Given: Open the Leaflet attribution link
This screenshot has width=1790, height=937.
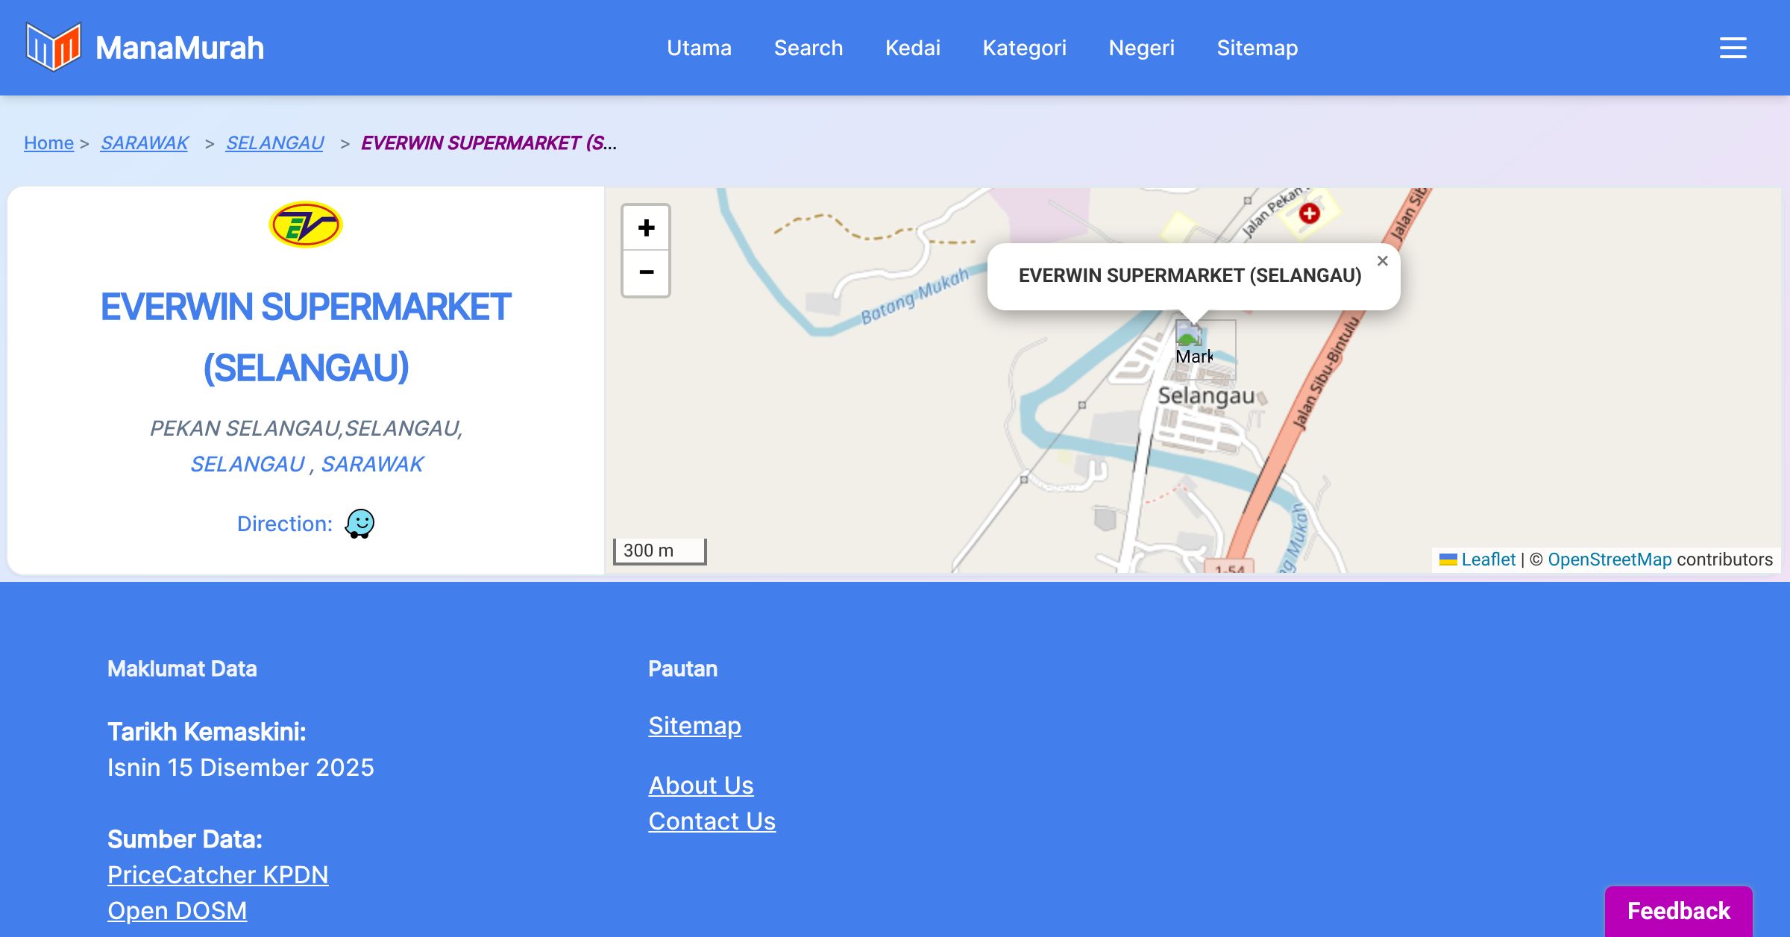Looking at the screenshot, I should (x=1488, y=560).
